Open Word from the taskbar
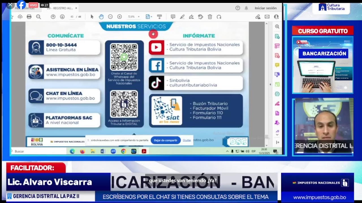The width and height of the screenshot is (362, 203). [103, 151]
